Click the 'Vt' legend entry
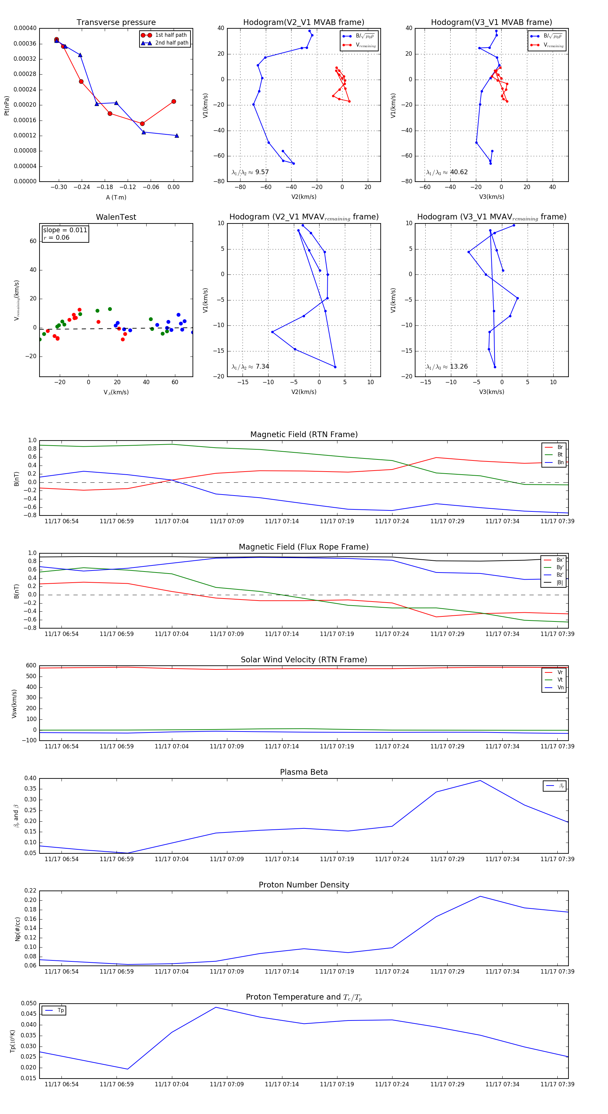 click(554, 680)
